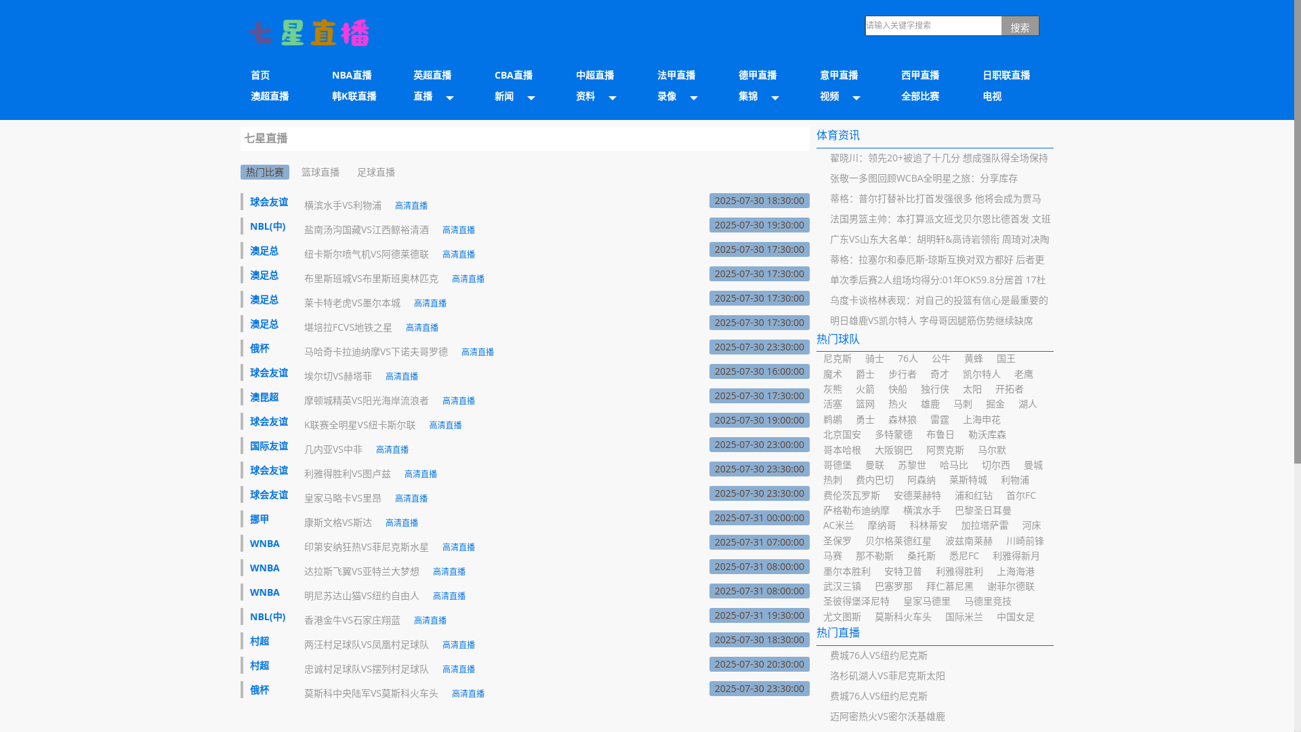Expand the 集锦 dropdown arrow
This screenshot has height=732, width=1301.
pos(775,98)
